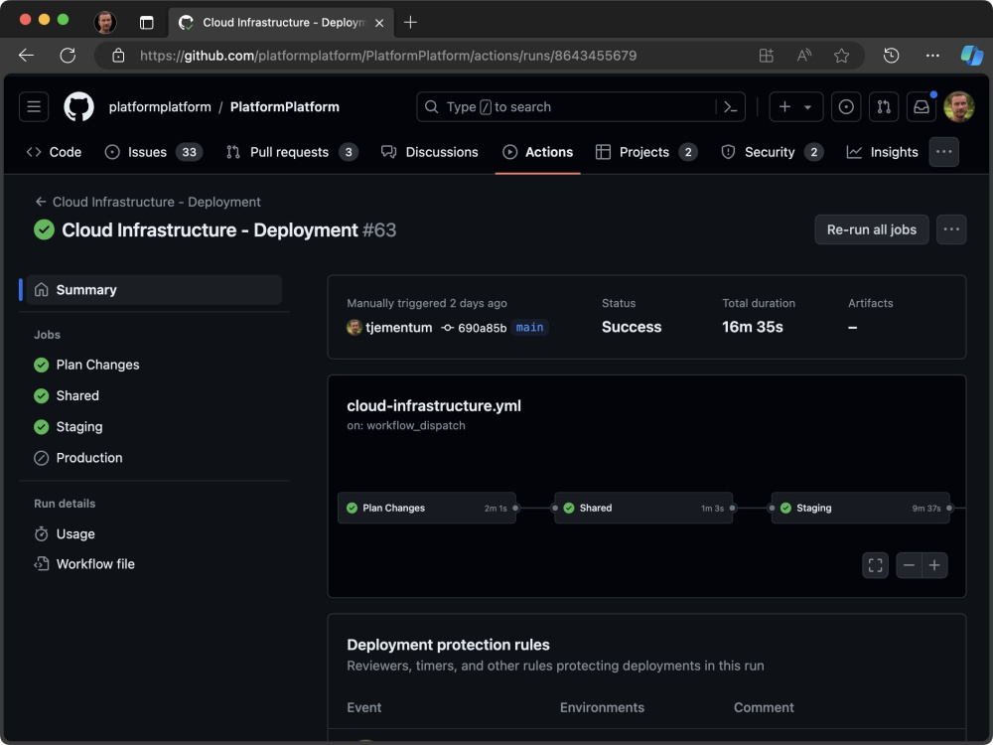Switch to the Security tab
The height and width of the screenshot is (745, 993).
[x=772, y=152]
